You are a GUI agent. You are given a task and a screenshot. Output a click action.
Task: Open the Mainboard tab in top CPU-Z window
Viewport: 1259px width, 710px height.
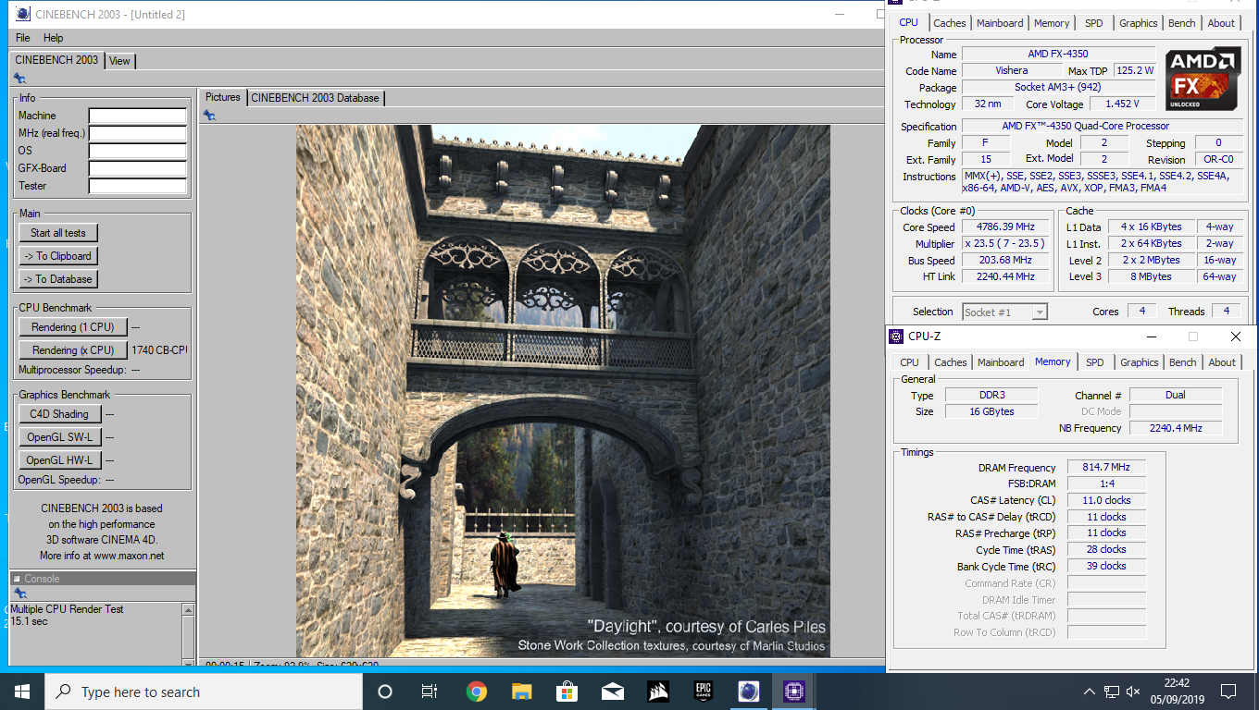pos(1000,23)
